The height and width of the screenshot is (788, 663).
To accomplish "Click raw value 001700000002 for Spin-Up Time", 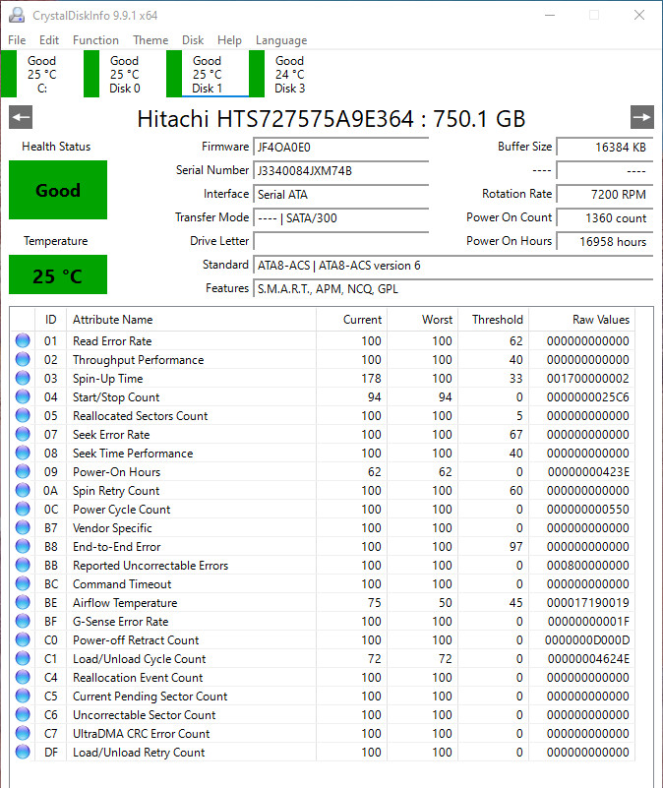I will point(588,379).
